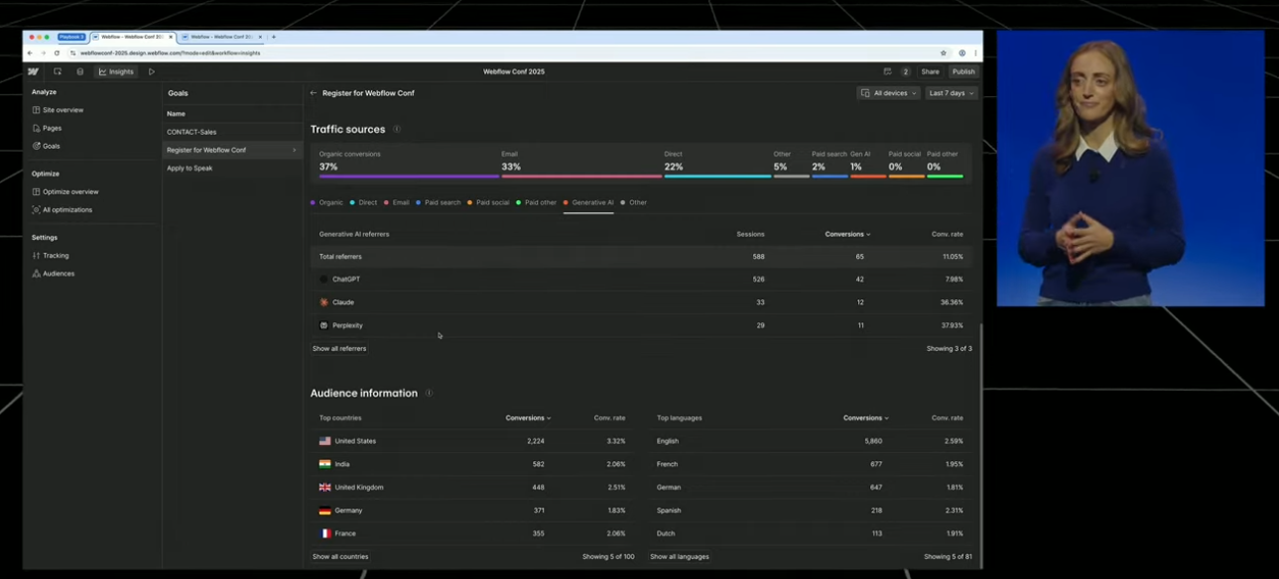The height and width of the screenshot is (579, 1279).
Task: Open the comments icon near Share
Action: click(x=887, y=71)
